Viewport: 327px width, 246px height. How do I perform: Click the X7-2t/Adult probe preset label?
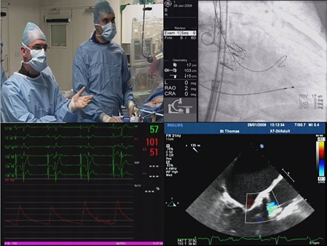pyautogui.click(x=280, y=131)
